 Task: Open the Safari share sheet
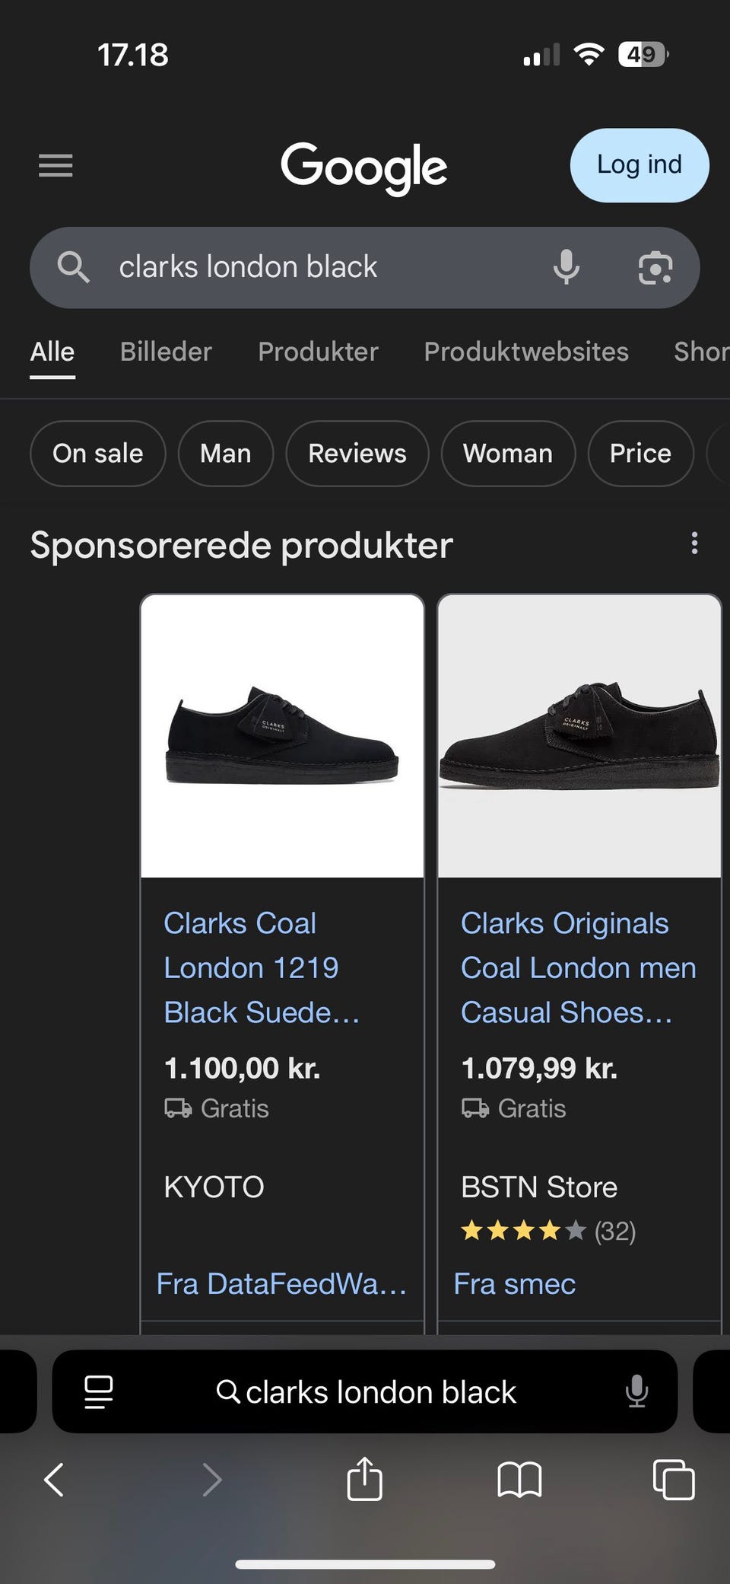[364, 1479]
